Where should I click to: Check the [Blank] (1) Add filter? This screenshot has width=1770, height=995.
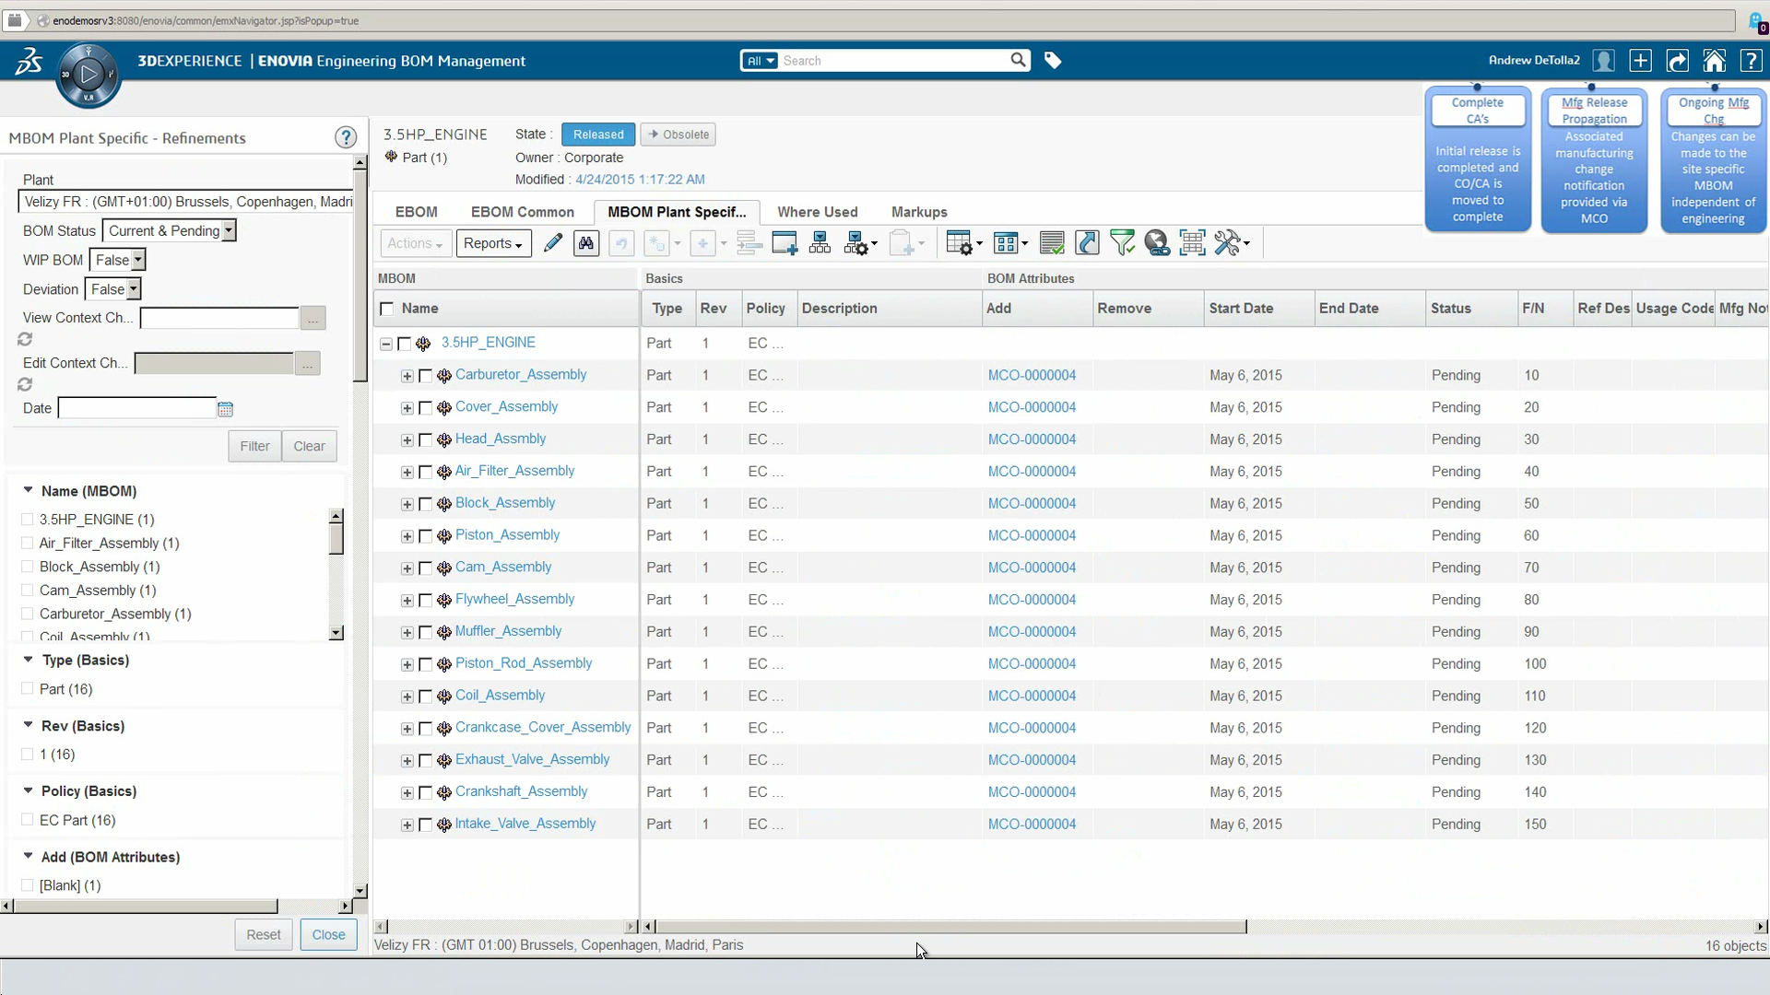pos(28,885)
